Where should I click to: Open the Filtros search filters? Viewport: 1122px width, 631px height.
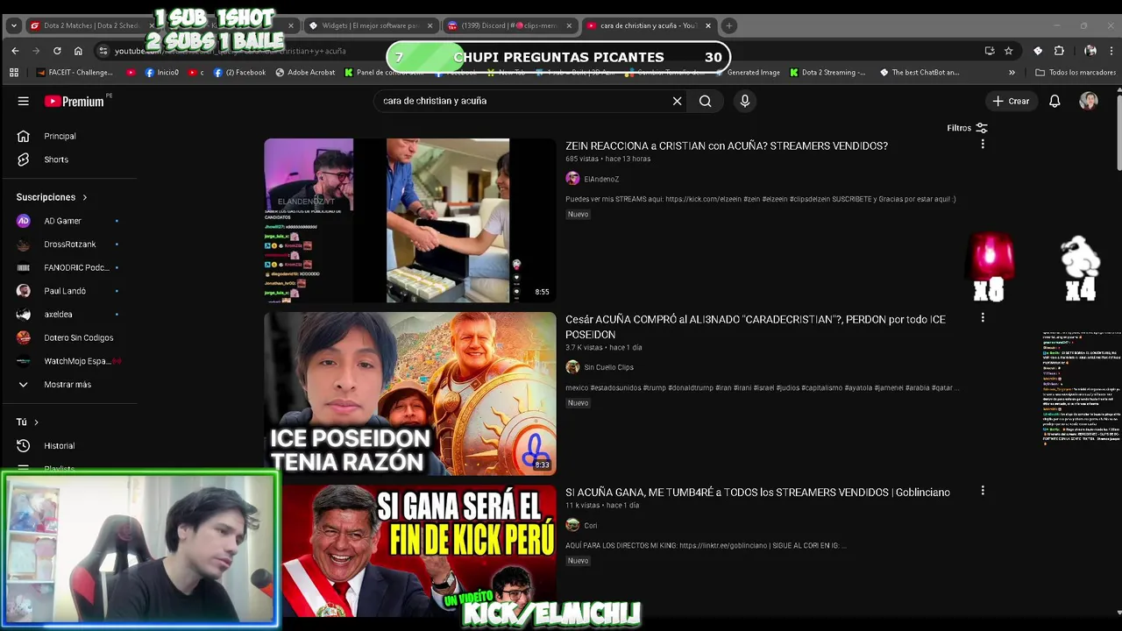[967, 128]
